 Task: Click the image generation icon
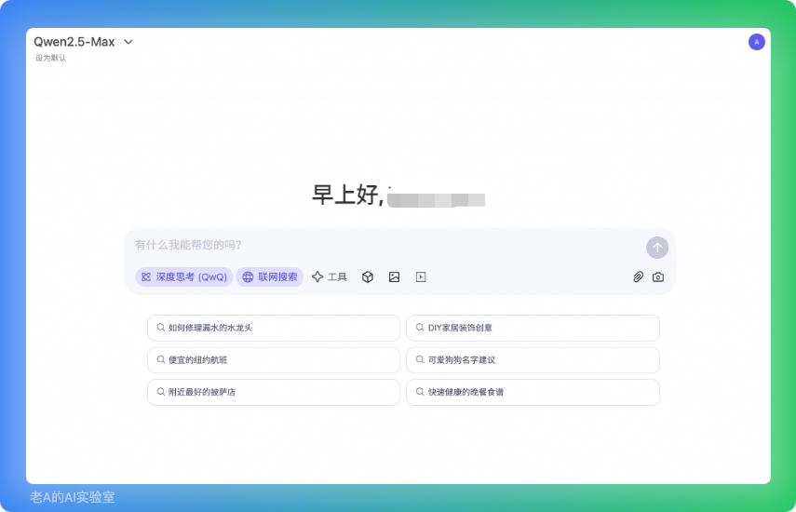tap(394, 277)
